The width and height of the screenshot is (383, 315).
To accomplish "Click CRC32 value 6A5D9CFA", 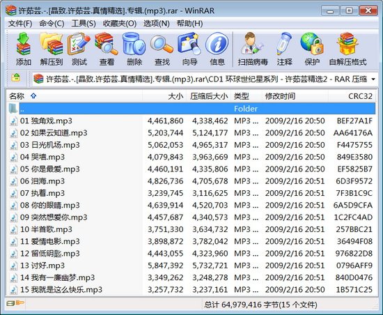I will tap(353, 206).
